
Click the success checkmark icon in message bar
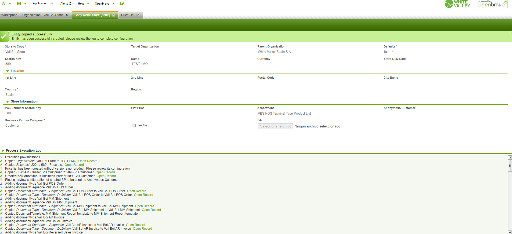click(x=3, y=36)
